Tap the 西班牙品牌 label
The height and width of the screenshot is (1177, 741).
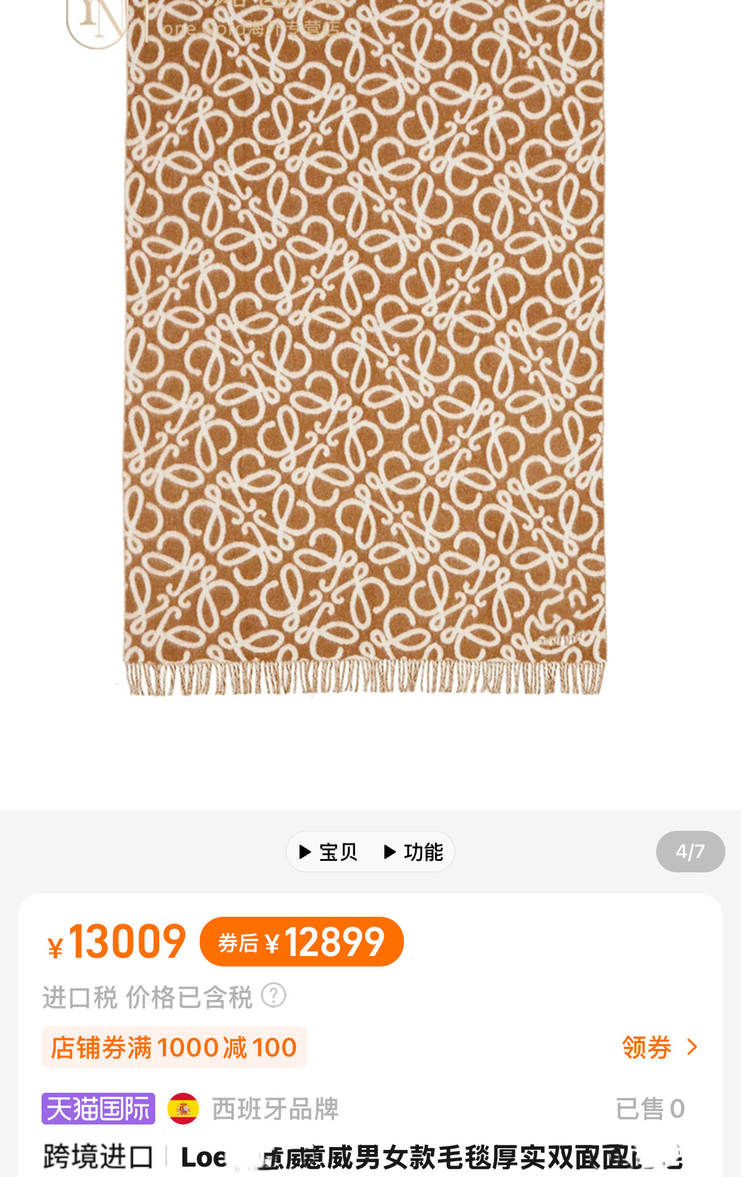click(x=275, y=1108)
